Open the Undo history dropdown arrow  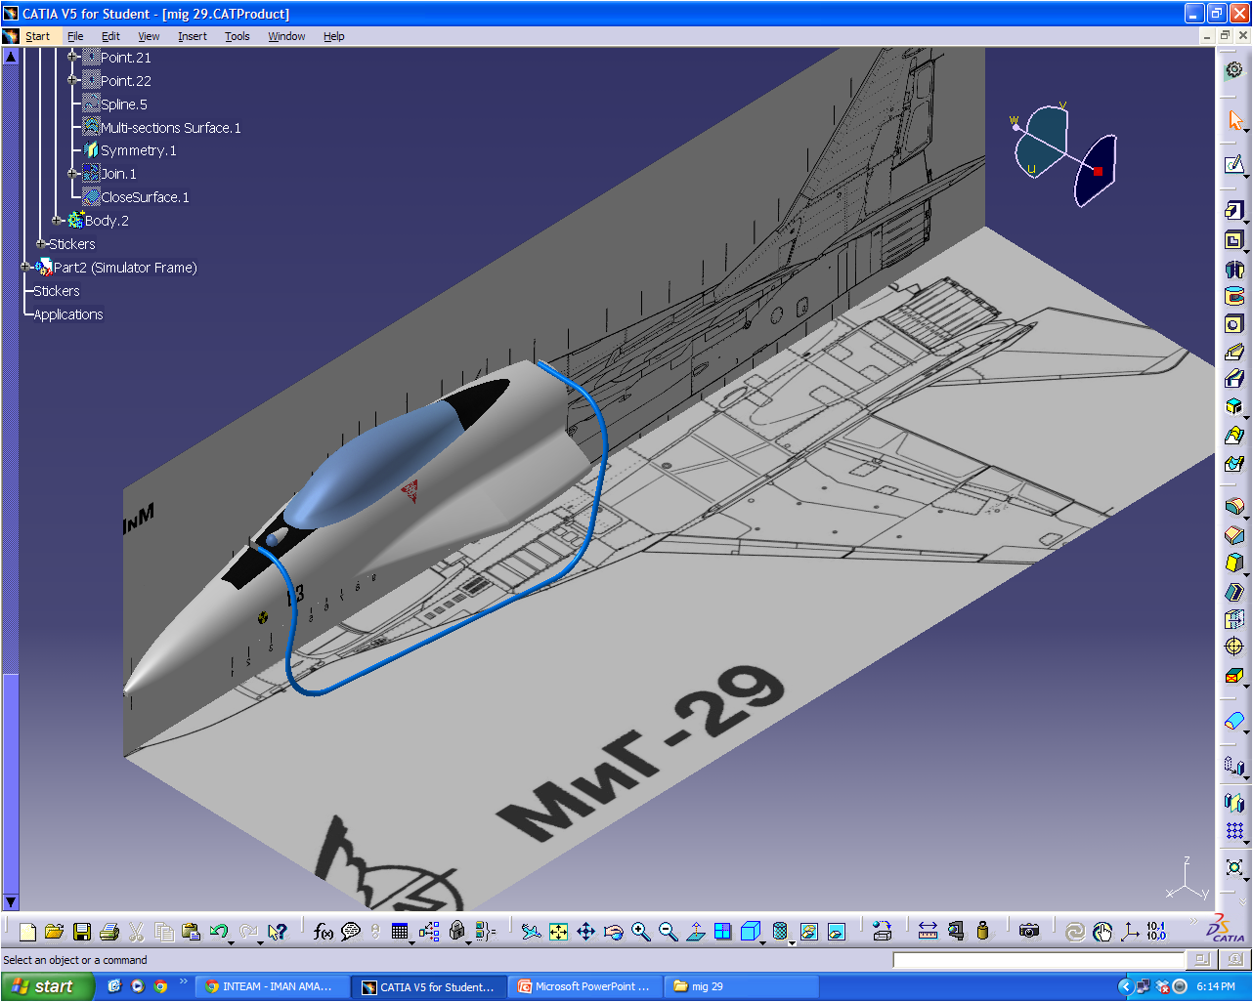[231, 941]
